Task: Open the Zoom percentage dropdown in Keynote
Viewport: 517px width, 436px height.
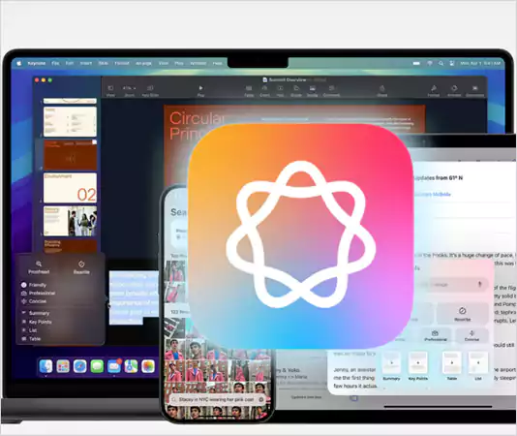Action: (130, 91)
